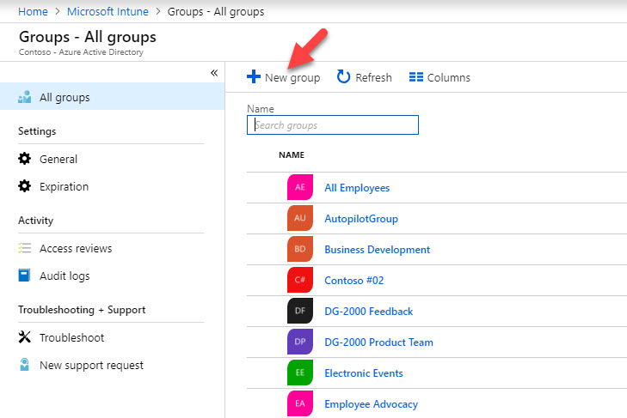Collapse the sidebar with double chevron
The height and width of the screenshot is (418, 627).
214,73
